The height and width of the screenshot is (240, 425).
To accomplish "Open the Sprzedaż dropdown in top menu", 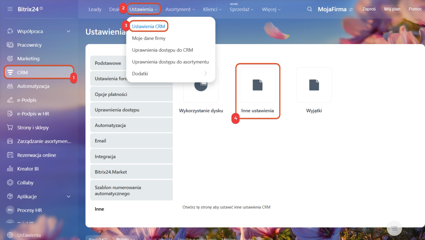I will click(241, 9).
